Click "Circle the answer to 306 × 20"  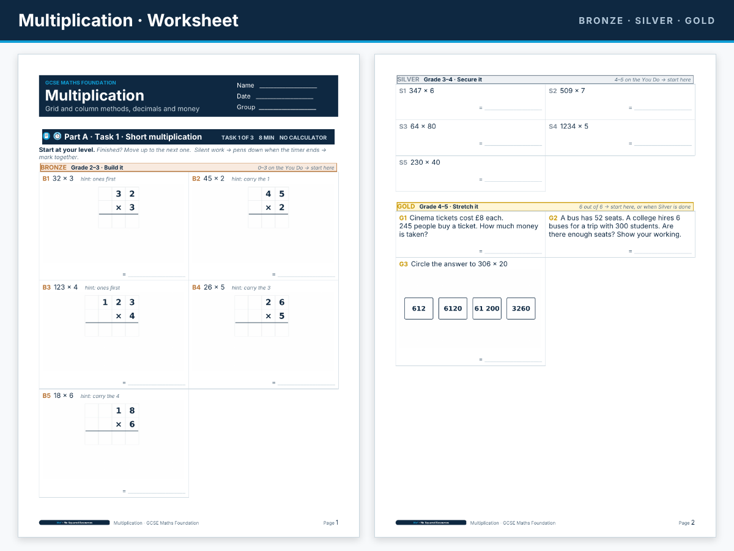click(x=459, y=264)
